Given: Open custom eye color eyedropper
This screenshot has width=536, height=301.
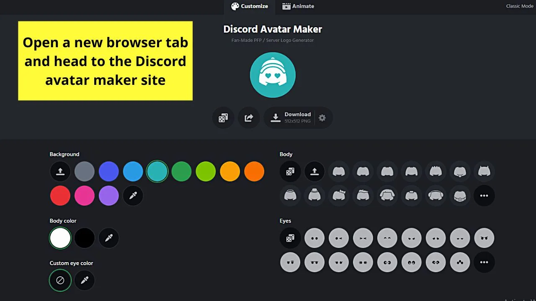Looking at the screenshot, I should 85,280.
